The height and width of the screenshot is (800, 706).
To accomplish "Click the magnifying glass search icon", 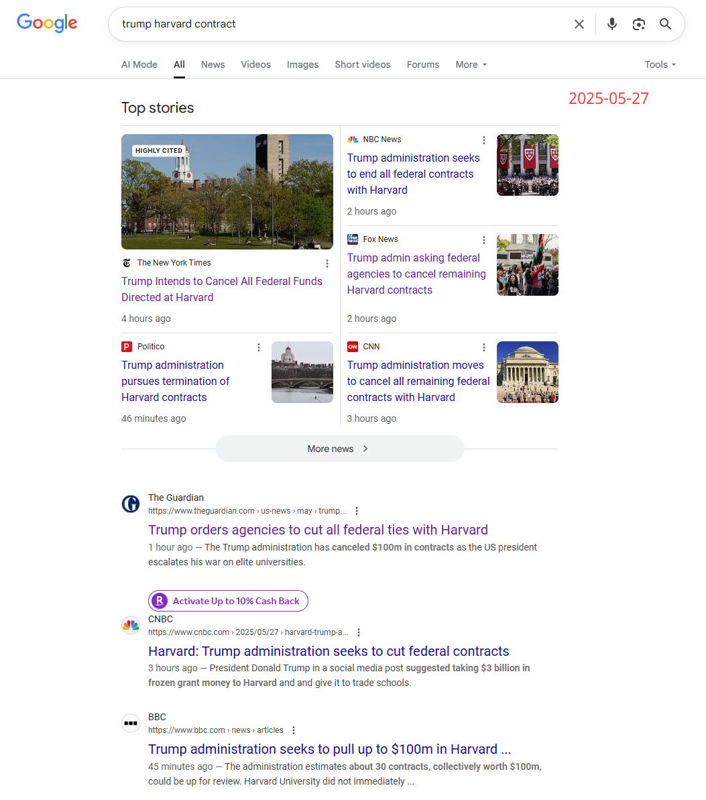I will coord(665,24).
